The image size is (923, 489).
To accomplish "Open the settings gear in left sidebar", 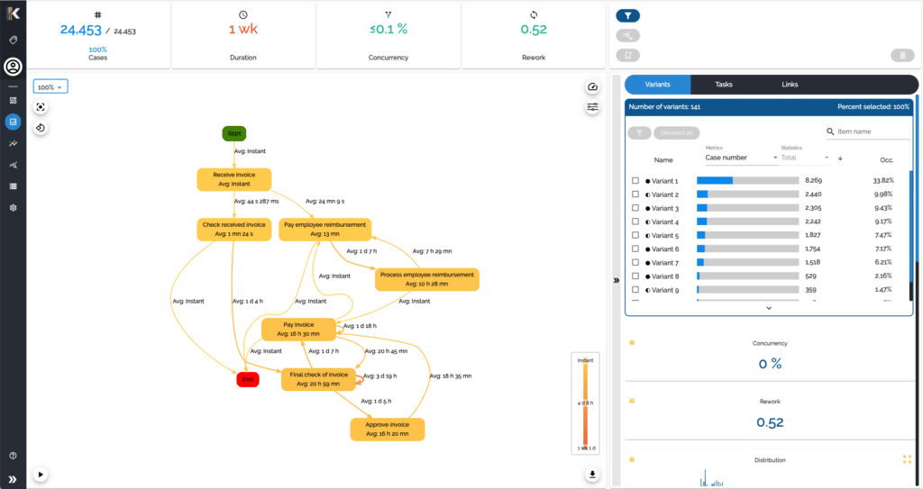I will pos(13,207).
